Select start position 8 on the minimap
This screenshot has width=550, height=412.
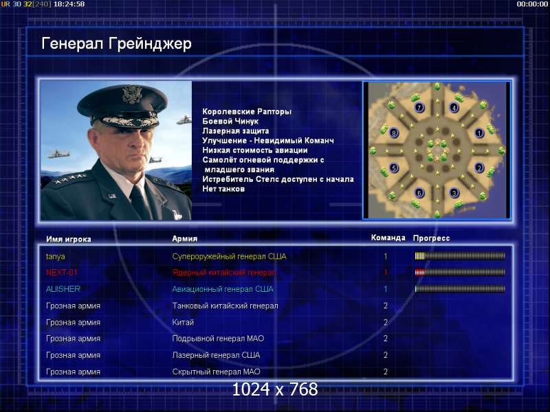tap(394, 133)
